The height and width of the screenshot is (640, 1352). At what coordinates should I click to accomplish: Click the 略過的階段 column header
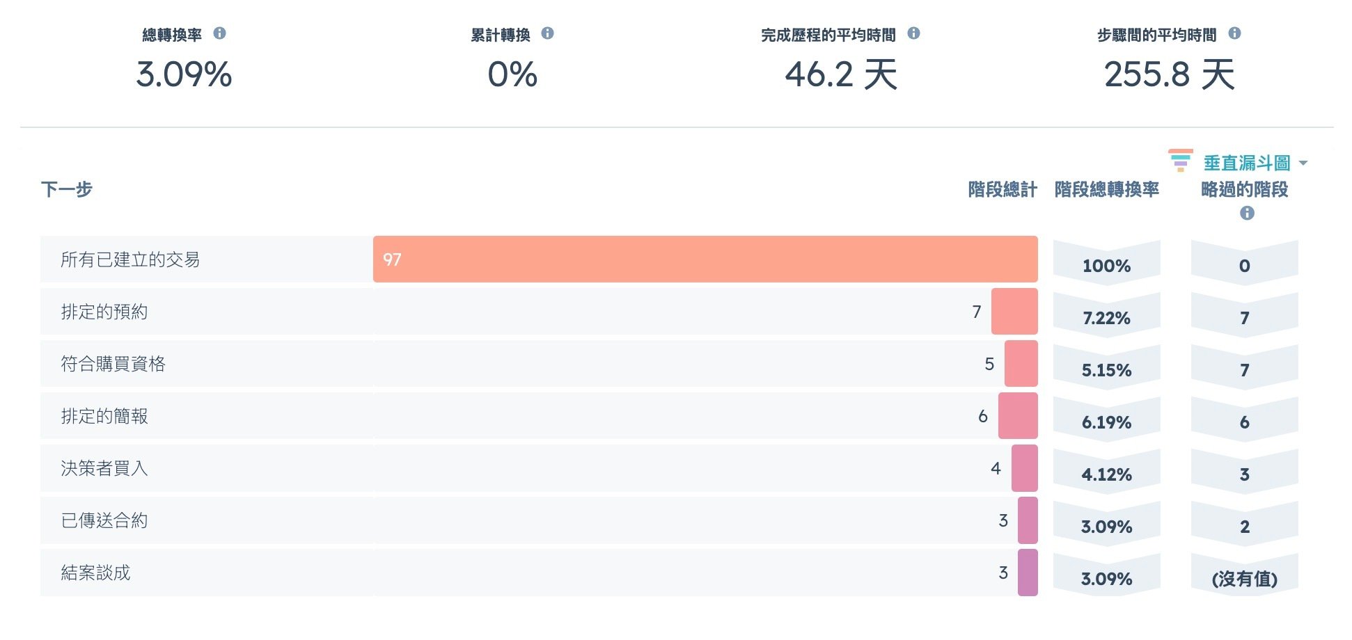(x=1244, y=189)
